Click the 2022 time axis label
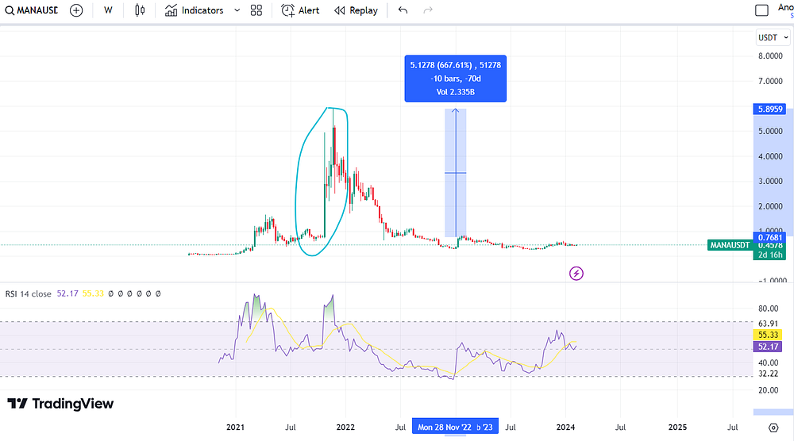The width and height of the screenshot is (794, 441). (x=346, y=428)
